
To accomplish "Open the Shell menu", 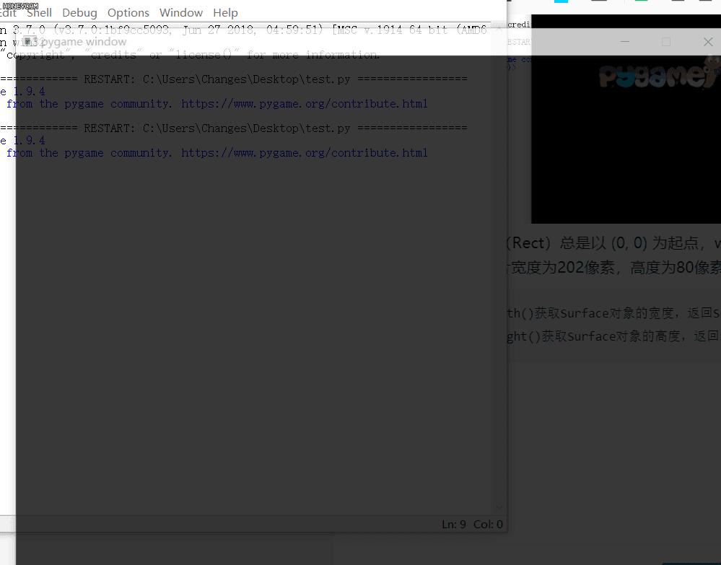I will point(39,12).
